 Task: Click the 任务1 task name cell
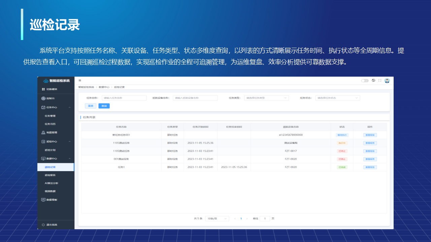[121, 167]
